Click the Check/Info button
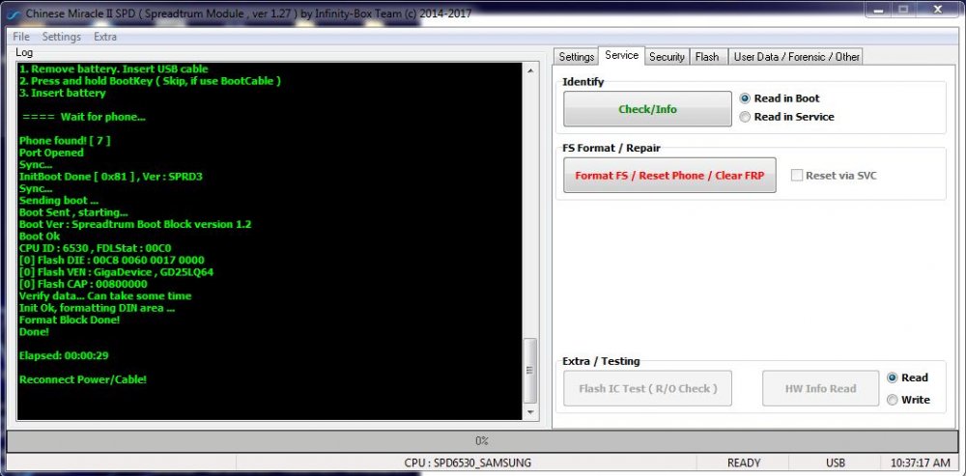 [647, 109]
